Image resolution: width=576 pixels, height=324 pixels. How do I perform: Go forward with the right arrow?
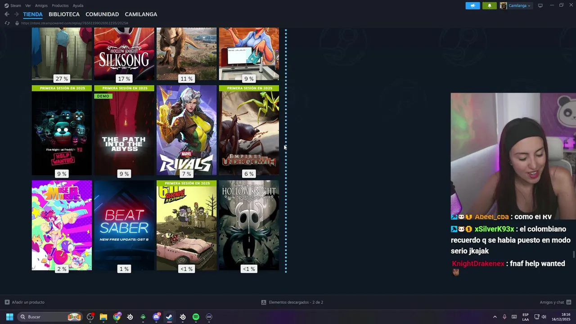click(x=16, y=14)
